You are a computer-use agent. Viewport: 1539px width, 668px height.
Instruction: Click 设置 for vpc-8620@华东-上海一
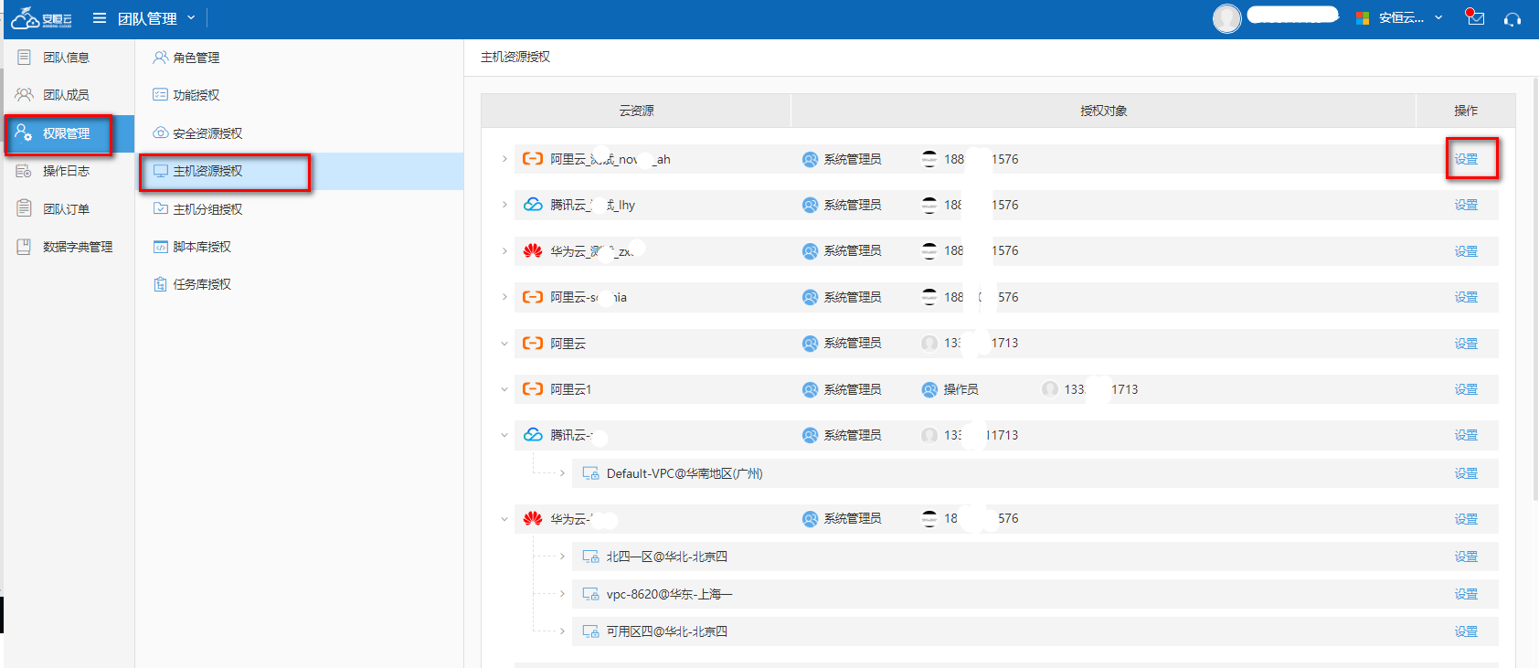coord(1466,594)
